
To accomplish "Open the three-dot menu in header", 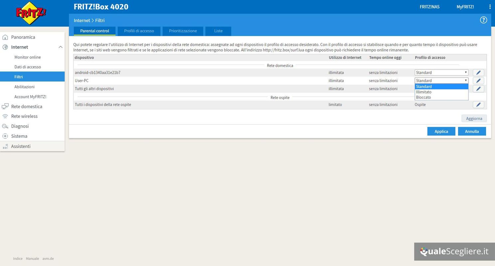I will tap(490, 7).
